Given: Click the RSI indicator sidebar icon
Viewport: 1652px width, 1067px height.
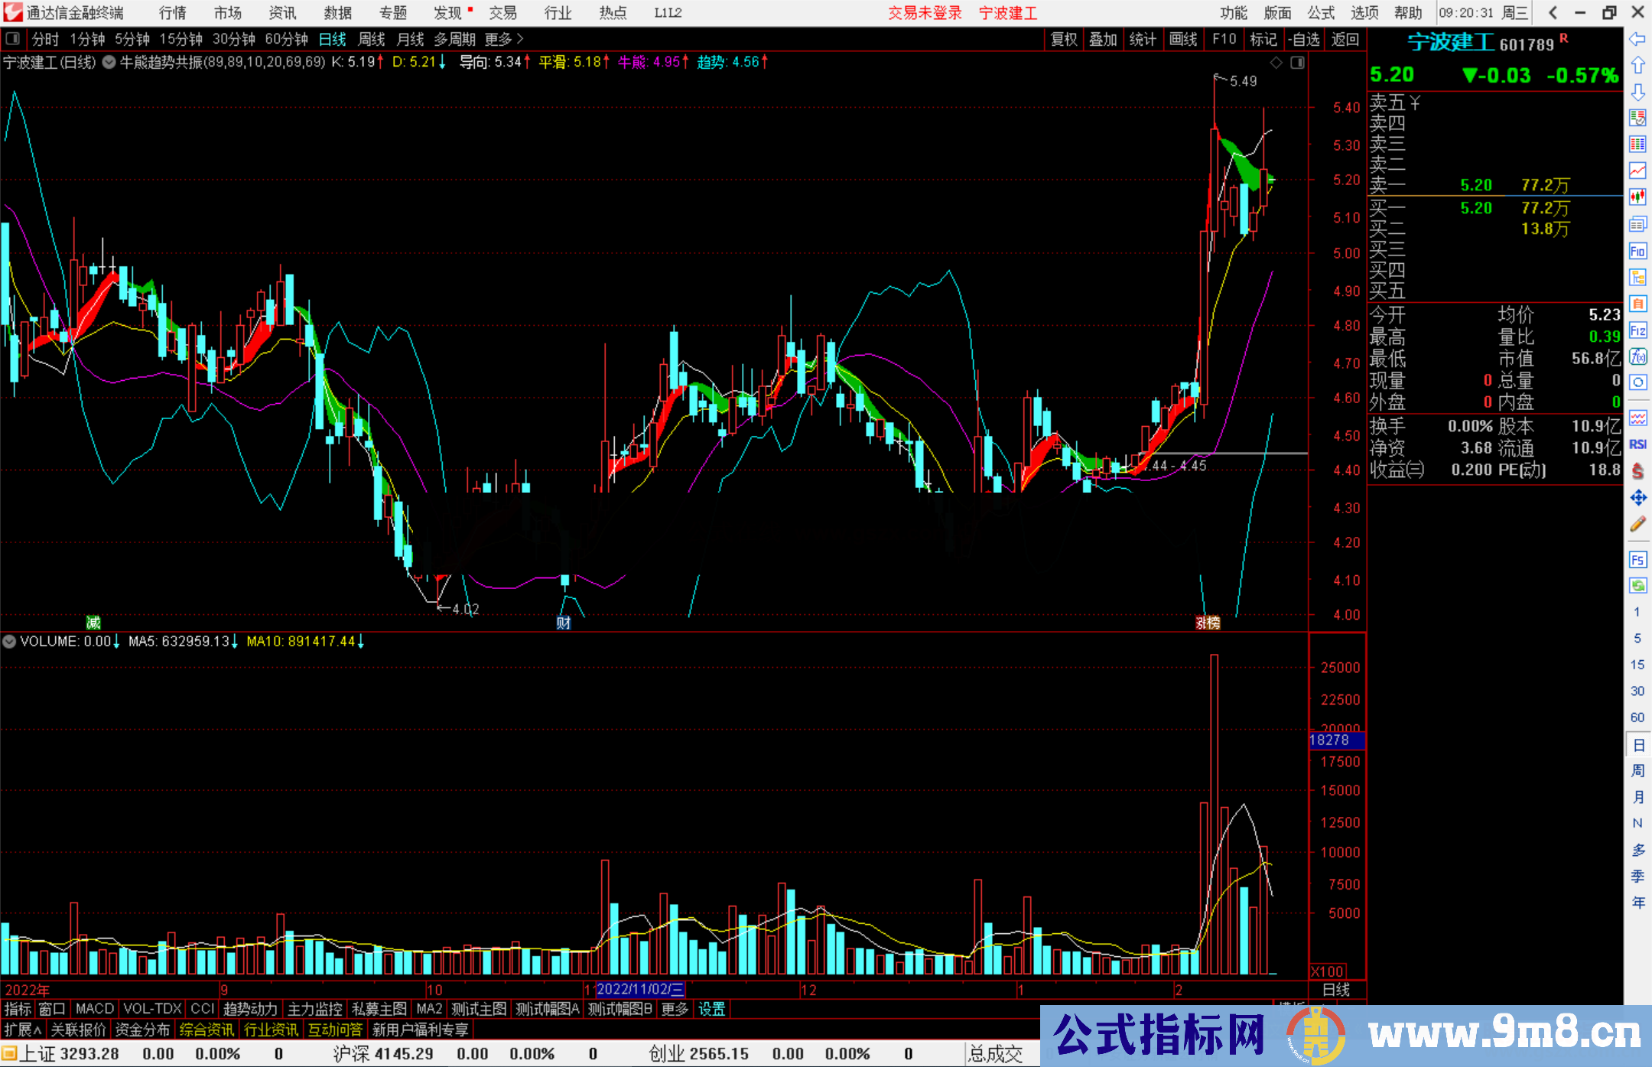Looking at the screenshot, I should point(1637,444).
